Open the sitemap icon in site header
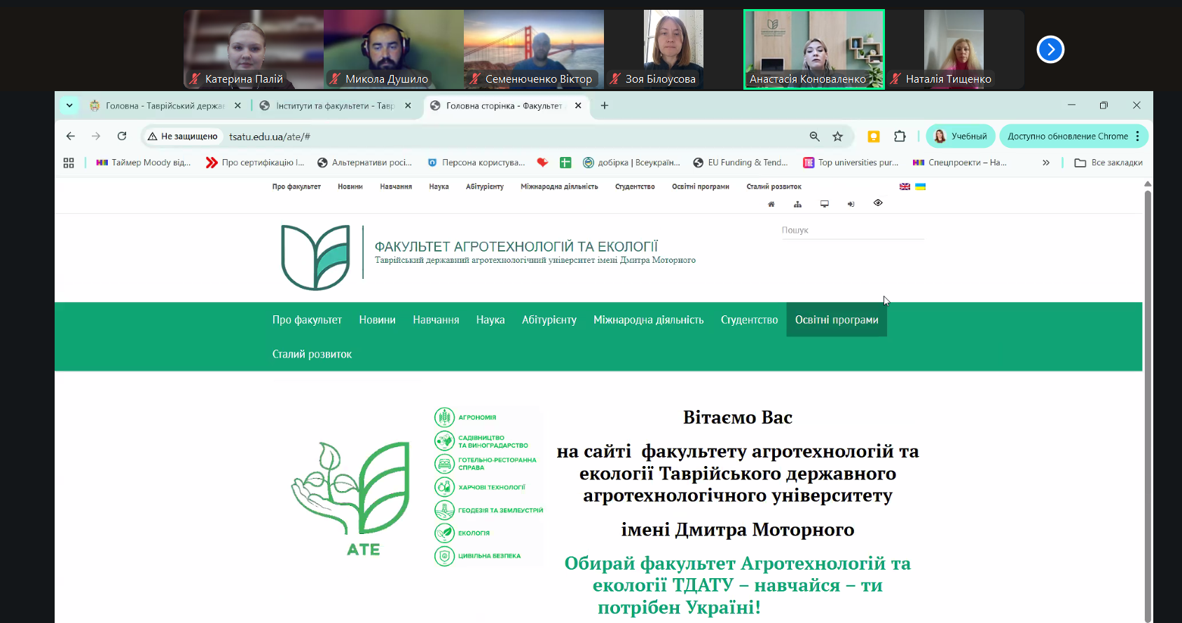 (797, 204)
